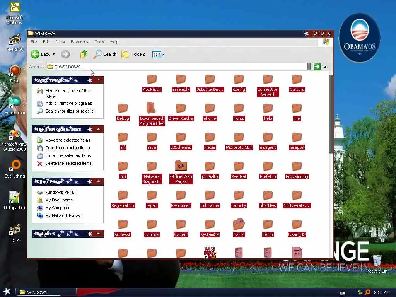The width and height of the screenshot is (396, 297).
Task: Select the twain_32 folder icon
Action: point(297,224)
